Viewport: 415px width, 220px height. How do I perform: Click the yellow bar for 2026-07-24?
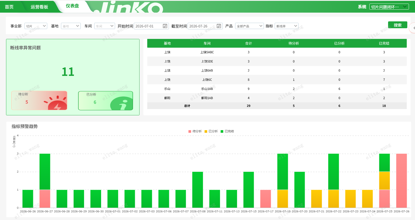[367, 199]
